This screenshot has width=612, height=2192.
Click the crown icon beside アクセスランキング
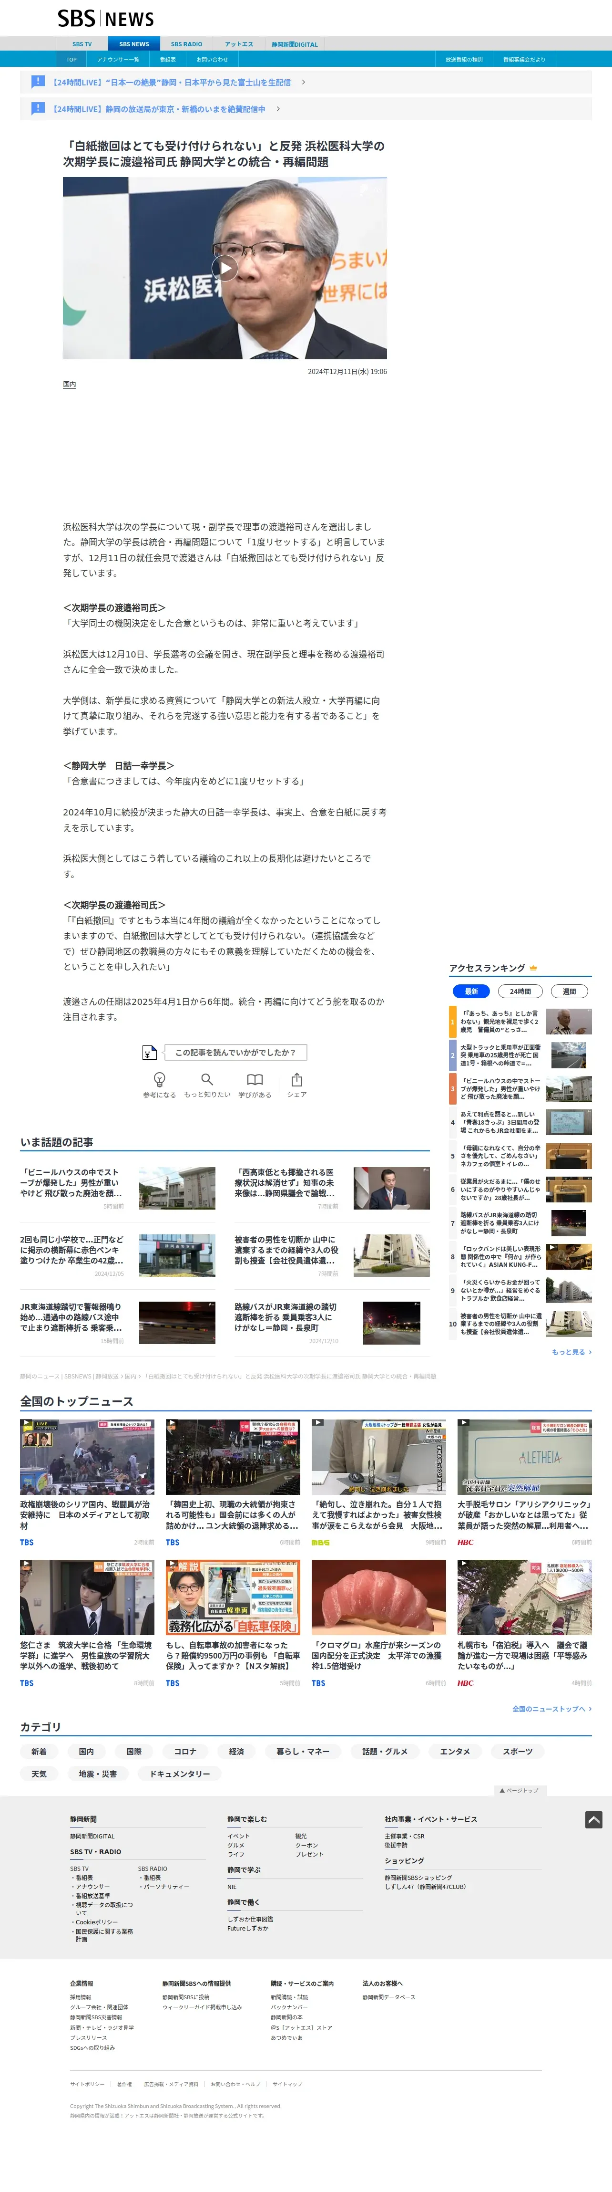click(533, 968)
